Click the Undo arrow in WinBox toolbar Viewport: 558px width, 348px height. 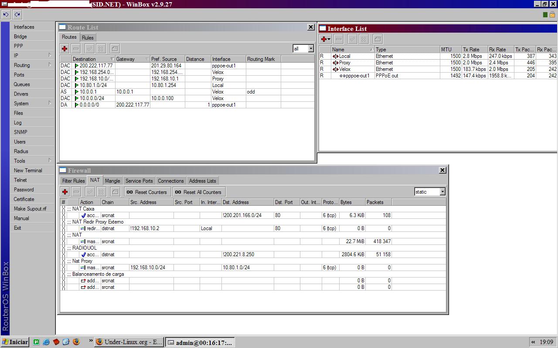click(x=6, y=14)
